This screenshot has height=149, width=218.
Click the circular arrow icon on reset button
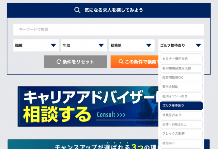[59, 62]
